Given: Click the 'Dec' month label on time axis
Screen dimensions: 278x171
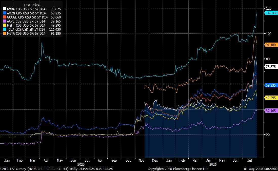Looking at the screenshot, I should click(x=155, y=161).
